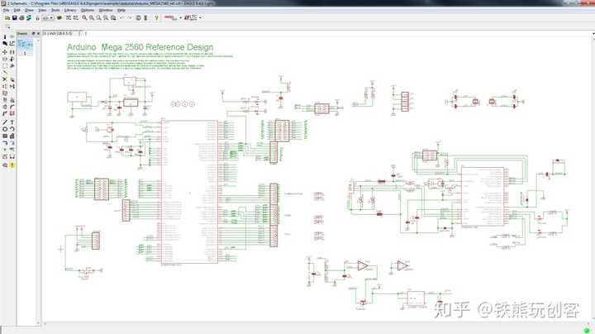Select the Display layers tool
595x334 pixels.
click(5, 43)
